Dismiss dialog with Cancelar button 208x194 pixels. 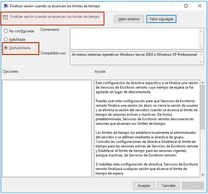pos(168,186)
